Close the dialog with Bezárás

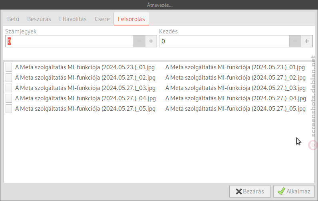[x=250, y=191]
